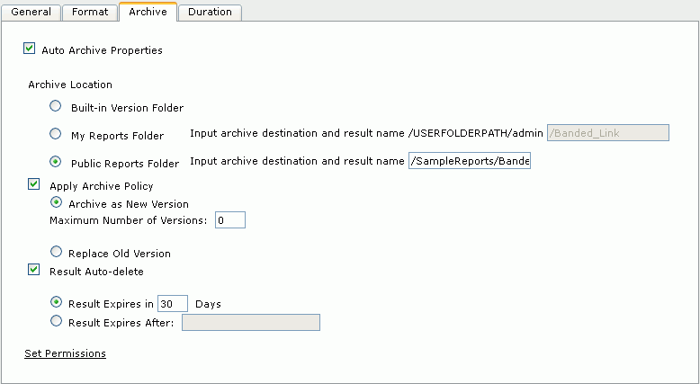This screenshot has height=384, width=700.
Task: Switch to the General tab
Action: [31, 12]
